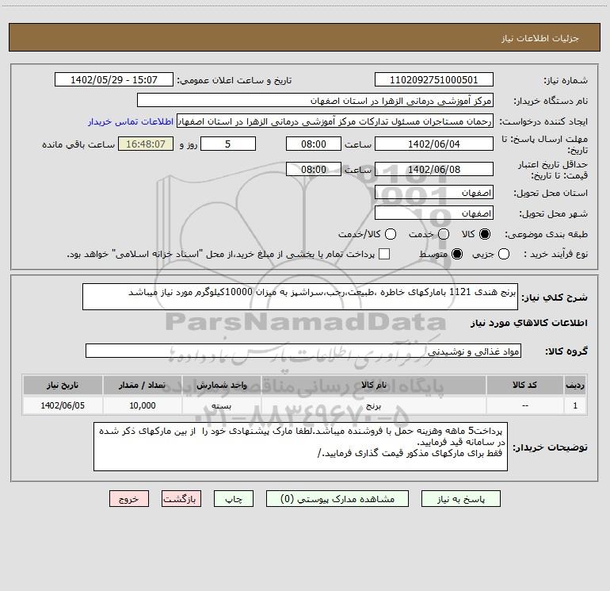Click the نام کالا column header
Screen dimensions: 610x591
point(373,386)
